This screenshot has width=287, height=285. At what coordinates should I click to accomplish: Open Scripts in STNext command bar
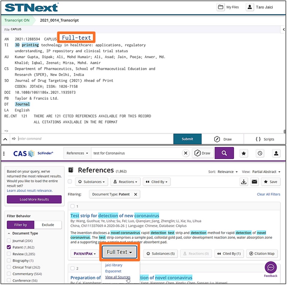[265, 139]
